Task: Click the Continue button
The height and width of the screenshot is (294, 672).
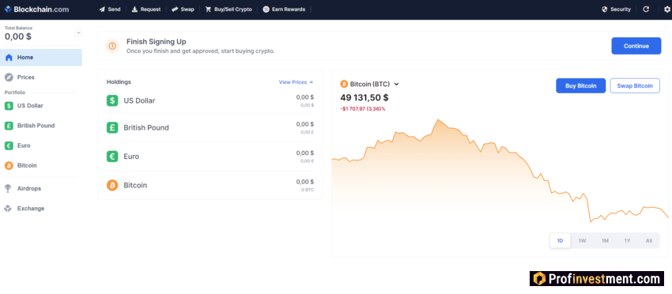Action: pyautogui.click(x=636, y=46)
